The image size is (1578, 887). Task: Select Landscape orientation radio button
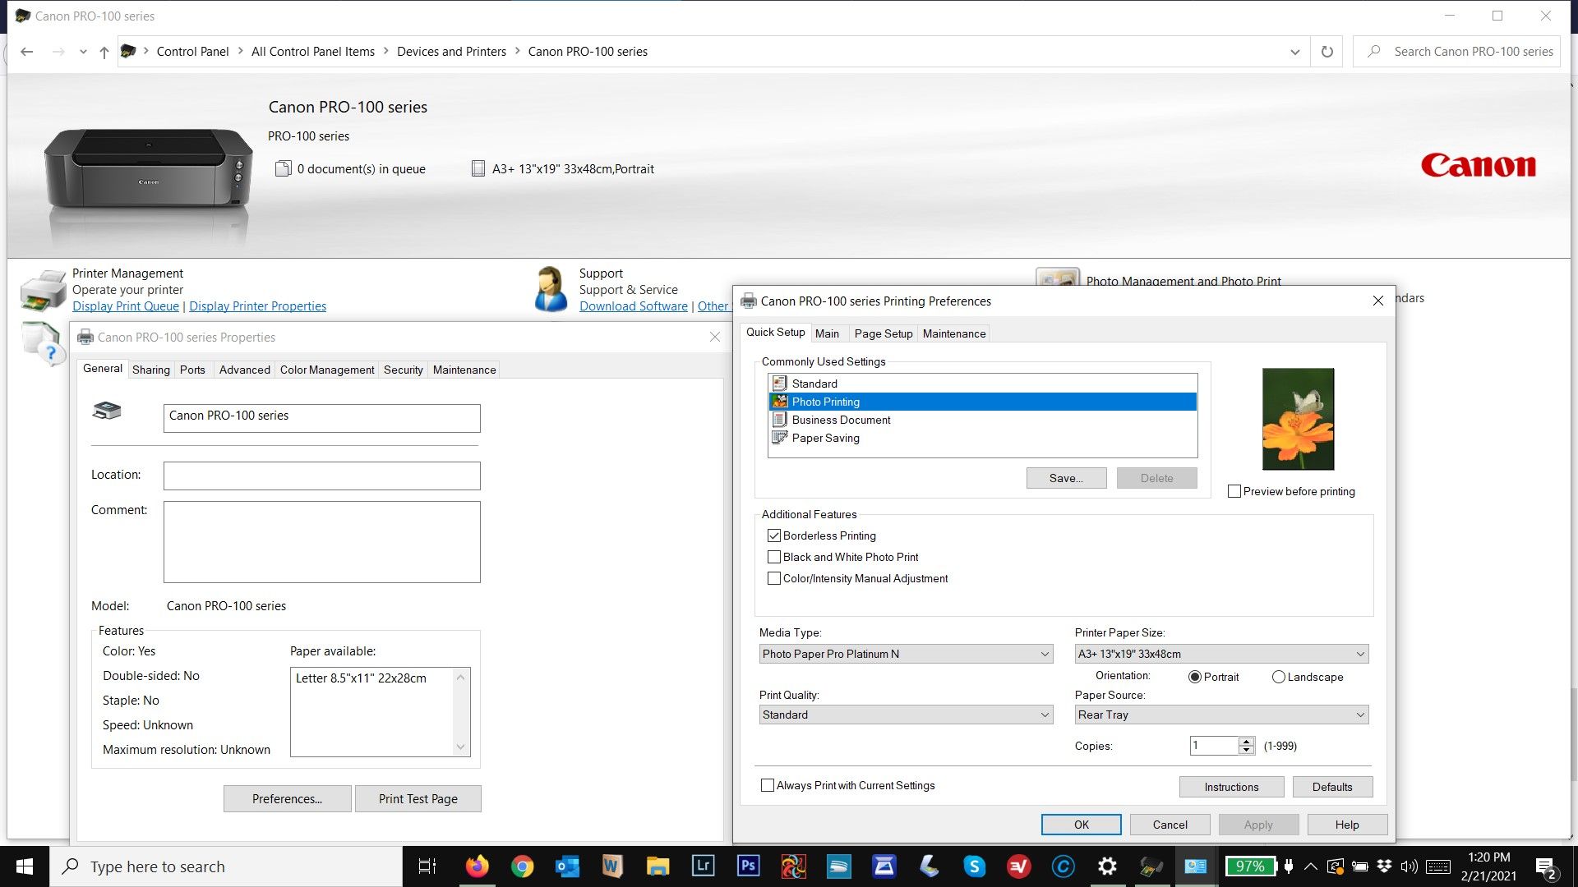(1278, 677)
